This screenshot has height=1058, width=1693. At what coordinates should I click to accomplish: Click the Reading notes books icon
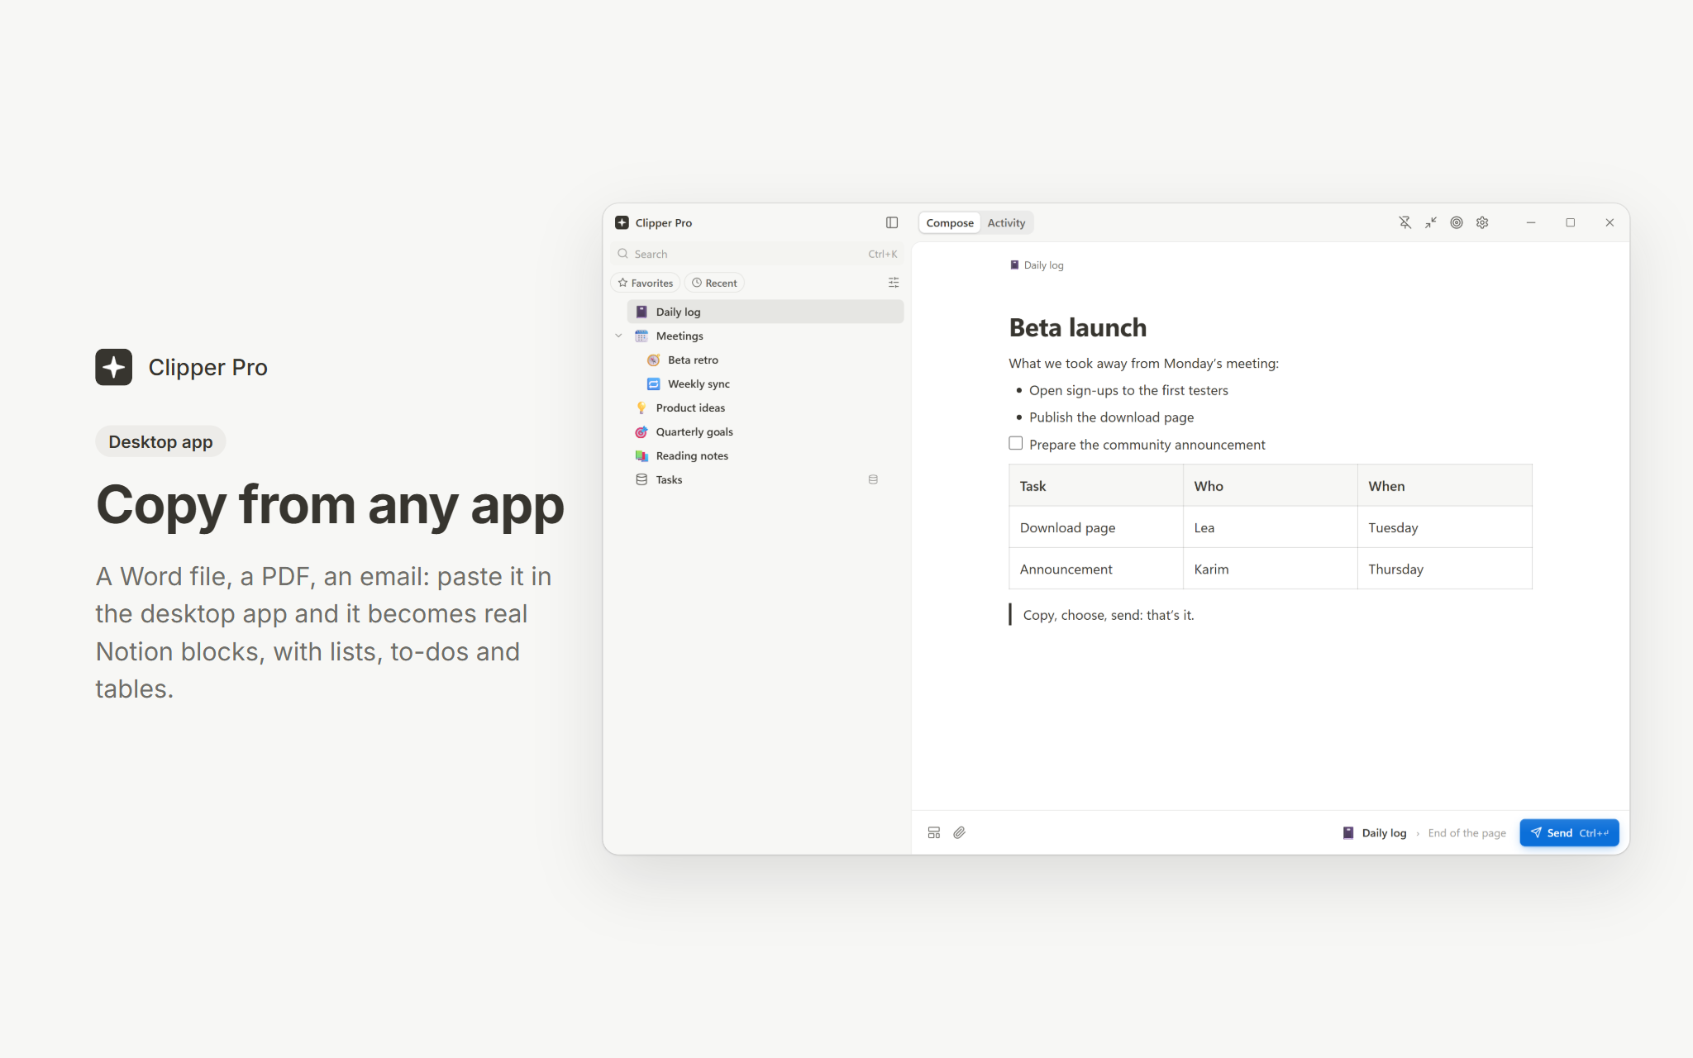pyautogui.click(x=641, y=455)
